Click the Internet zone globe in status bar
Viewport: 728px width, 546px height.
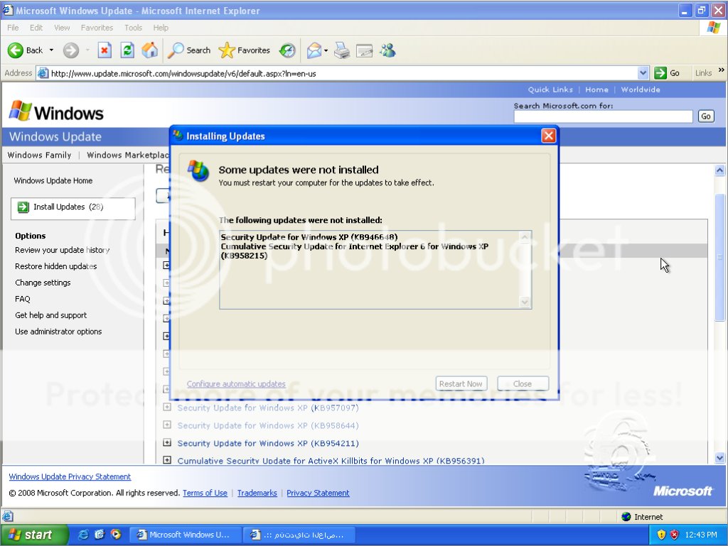tap(626, 517)
